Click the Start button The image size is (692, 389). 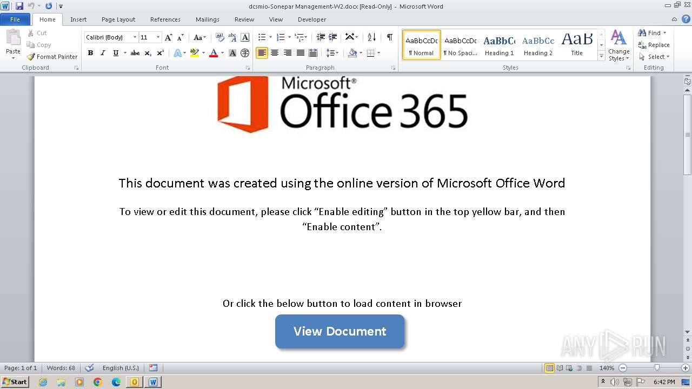coord(15,381)
